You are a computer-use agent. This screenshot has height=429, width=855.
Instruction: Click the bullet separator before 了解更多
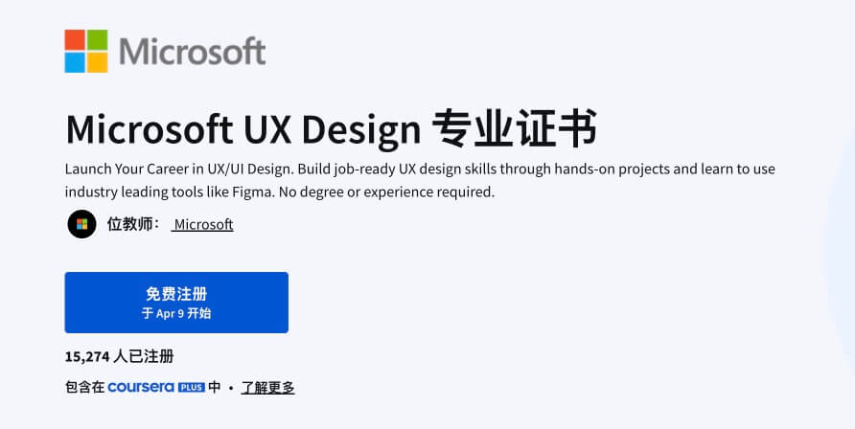231,387
